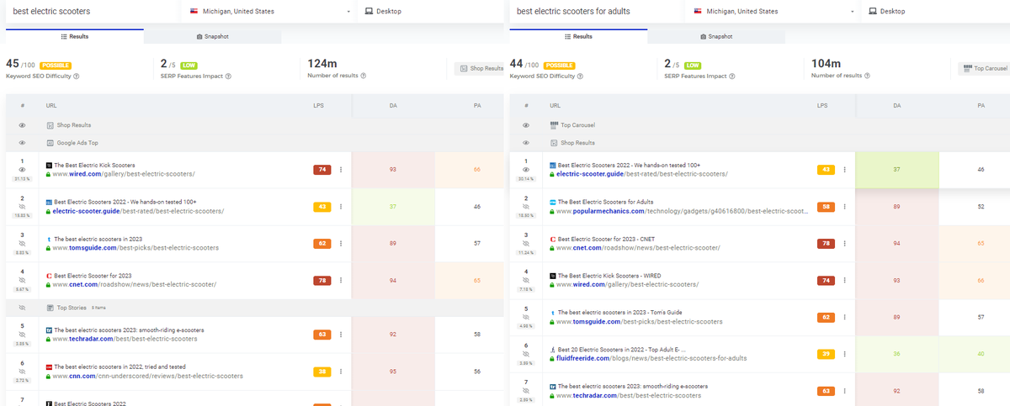The width and height of the screenshot is (1010, 406).
Task: Click the green padlock beside fluidfreeride.com URL
Action: pos(551,359)
